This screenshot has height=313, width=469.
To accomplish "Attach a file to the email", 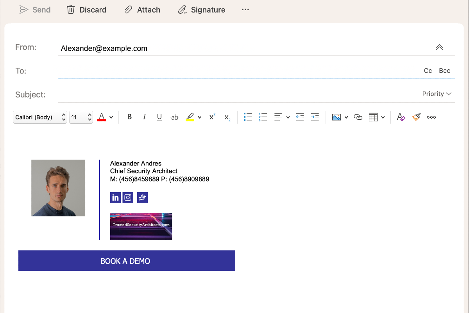I will pyautogui.click(x=142, y=10).
